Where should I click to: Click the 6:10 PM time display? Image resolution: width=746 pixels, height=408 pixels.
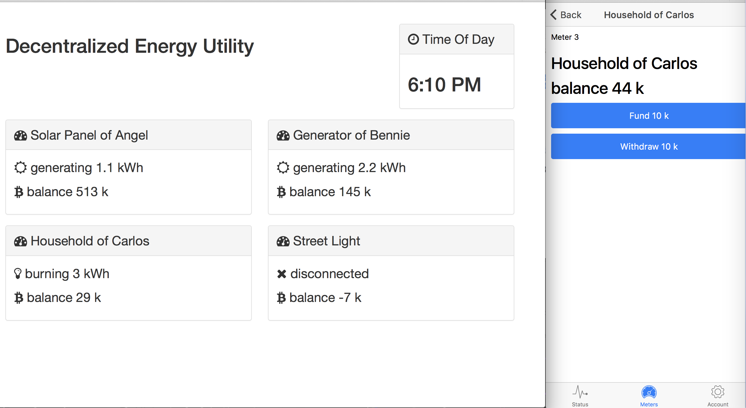444,85
